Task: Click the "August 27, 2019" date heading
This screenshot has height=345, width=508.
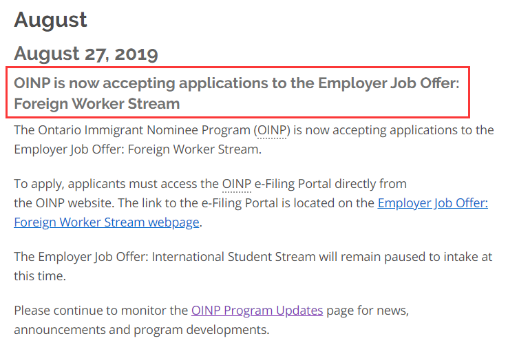Action: point(86,53)
